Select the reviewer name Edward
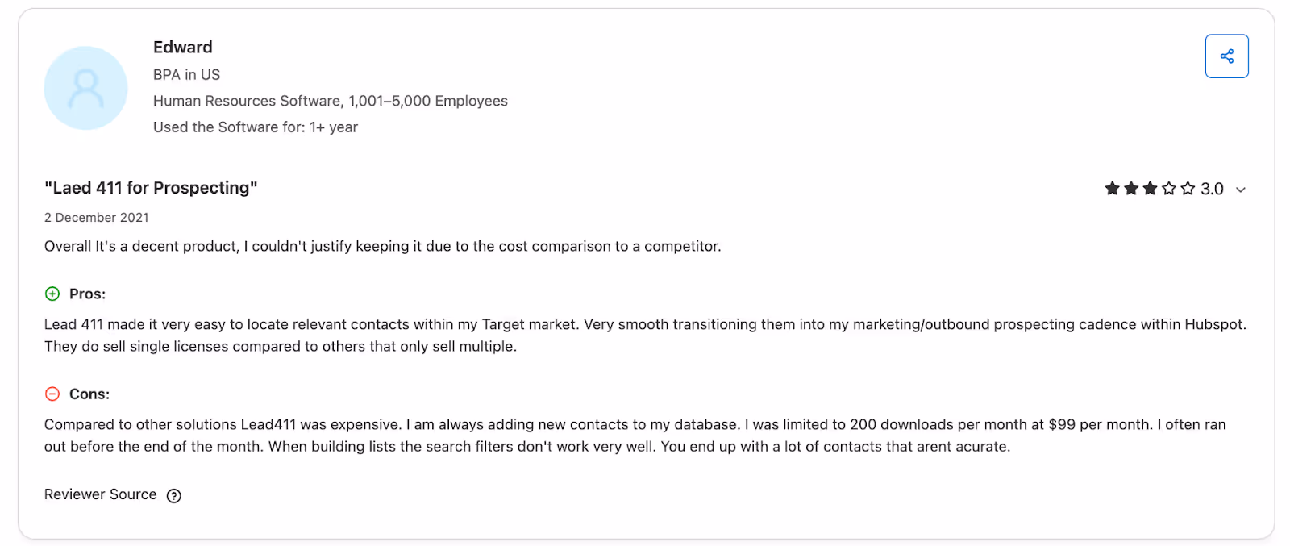 click(x=182, y=47)
